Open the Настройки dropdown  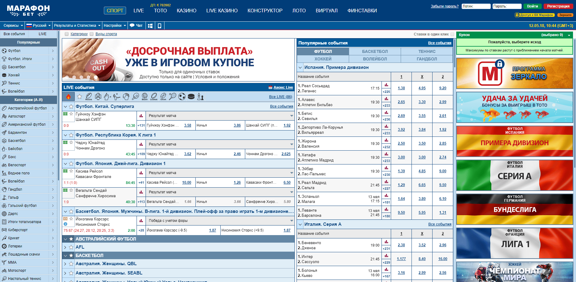(115, 26)
